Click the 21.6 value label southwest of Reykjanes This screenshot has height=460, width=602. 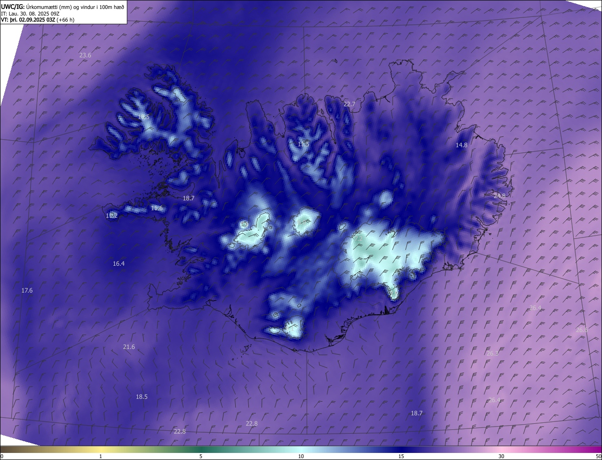[129, 347]
